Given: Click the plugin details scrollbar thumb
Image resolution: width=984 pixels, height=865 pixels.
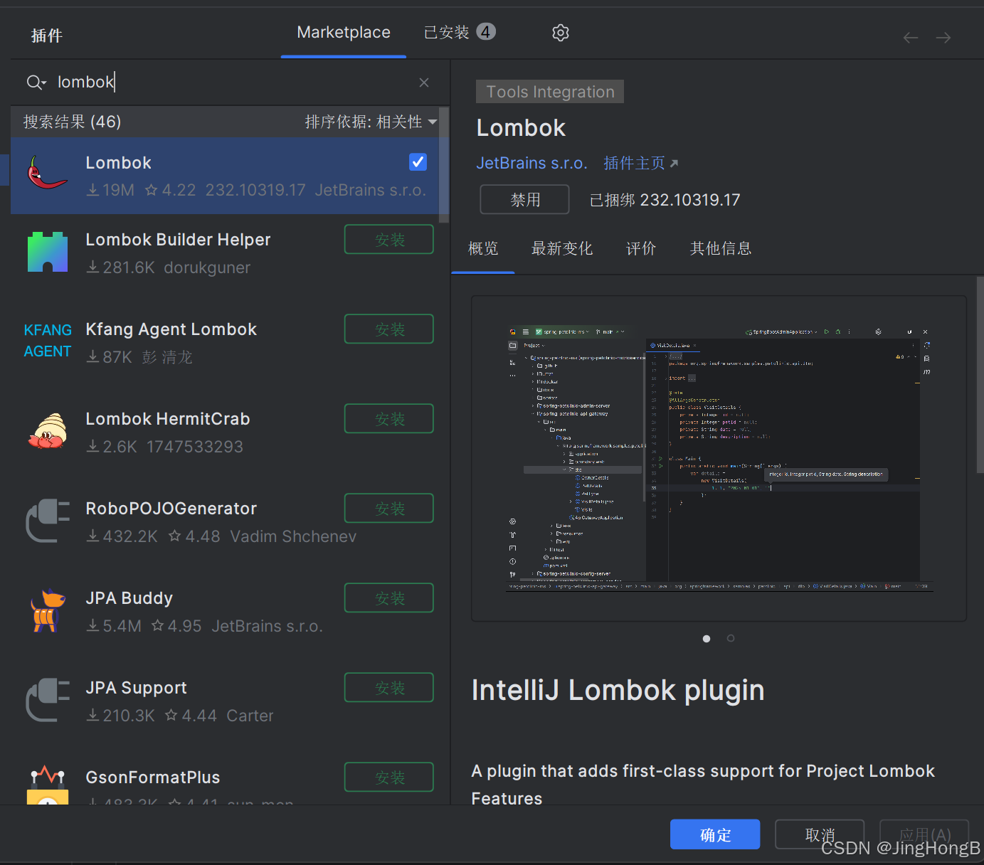Looking at the screenshot, I should click(980, 375).
